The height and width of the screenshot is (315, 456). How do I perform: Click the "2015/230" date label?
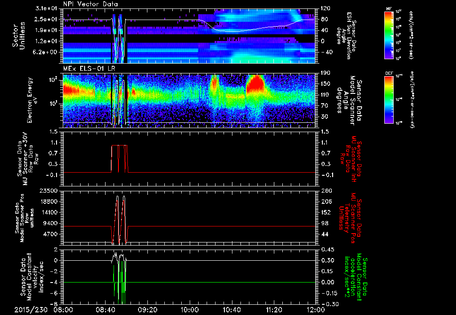[x=31, y=311]
